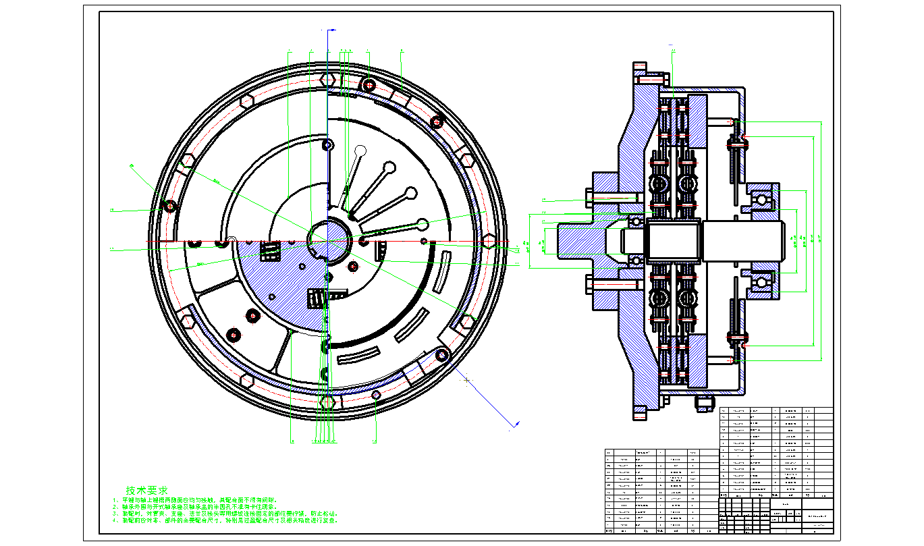Viewport: 924px width, 546px height.
Task: Click the hexagonal bolt at top of clutch
Action: coord(329,78)
